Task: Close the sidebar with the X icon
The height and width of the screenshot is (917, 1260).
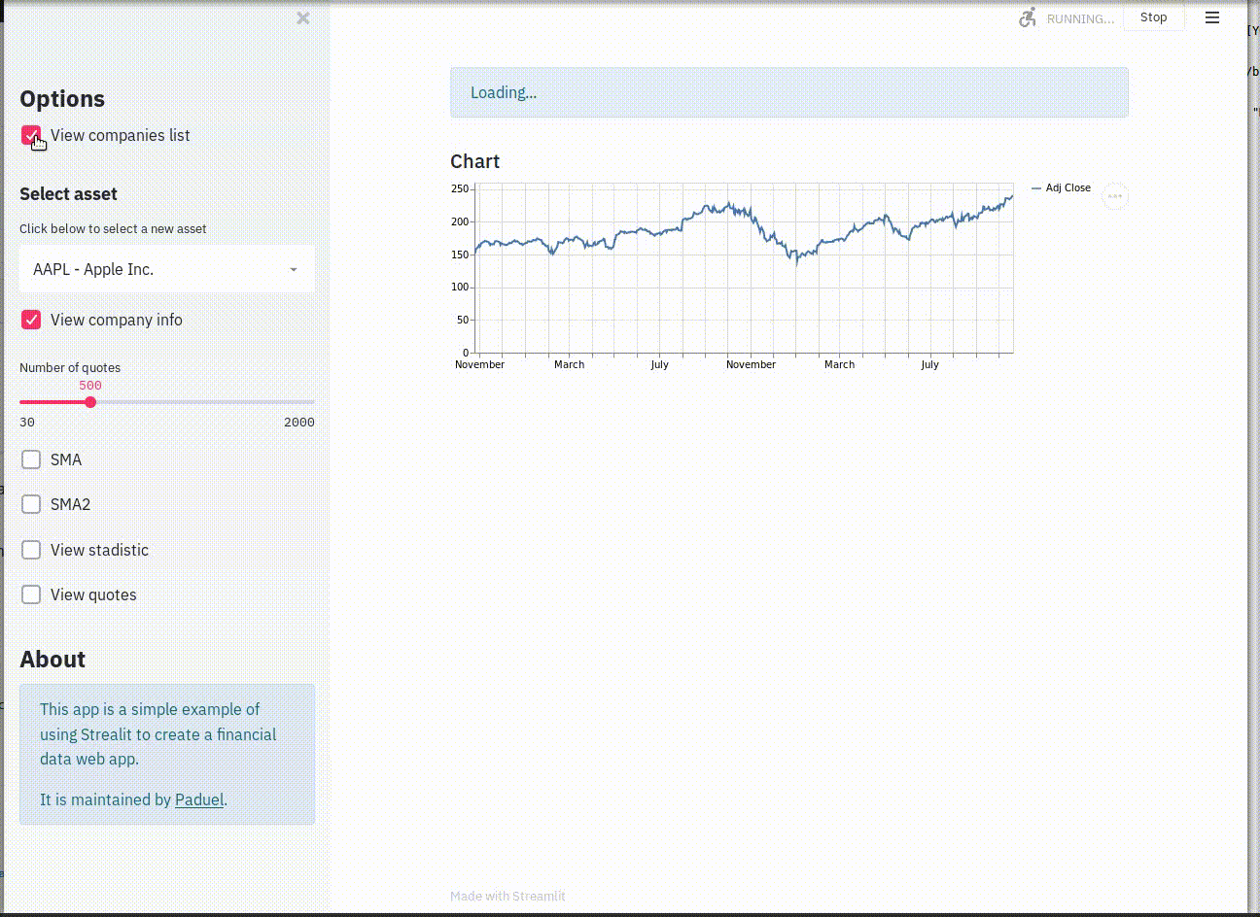Action: [x=303, y=18]
